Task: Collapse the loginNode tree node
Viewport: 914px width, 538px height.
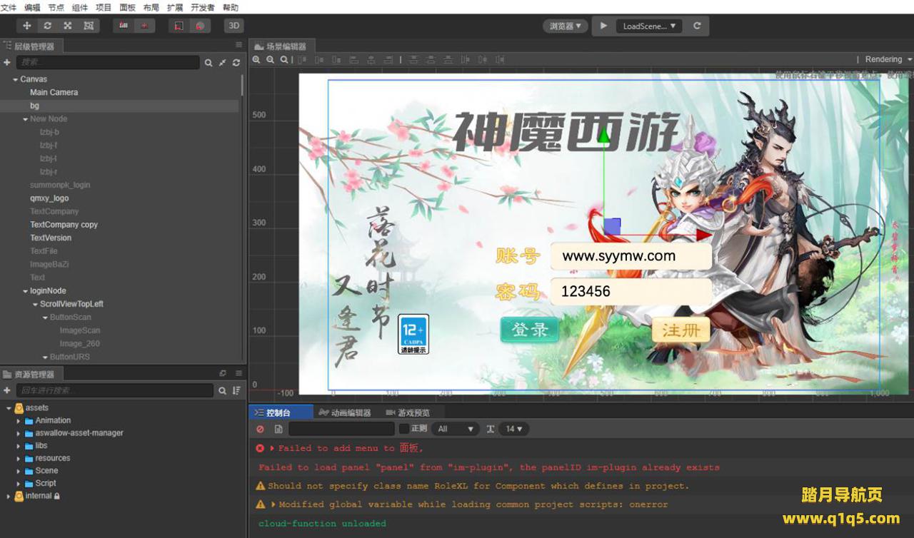Action: tap(25, 291)
